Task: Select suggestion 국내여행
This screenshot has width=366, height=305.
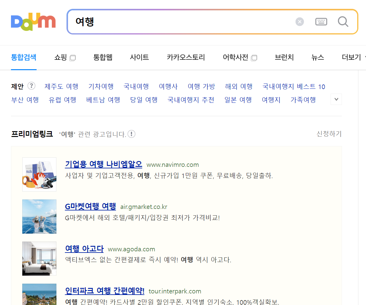Action: point(136,87)
